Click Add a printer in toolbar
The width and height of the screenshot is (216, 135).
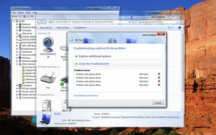63,28
